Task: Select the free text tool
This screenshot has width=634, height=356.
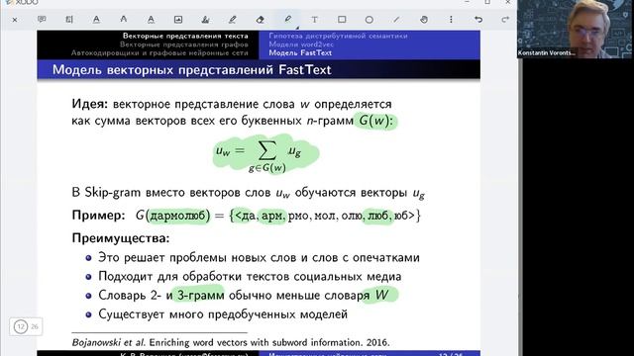Action: point(315,20)
